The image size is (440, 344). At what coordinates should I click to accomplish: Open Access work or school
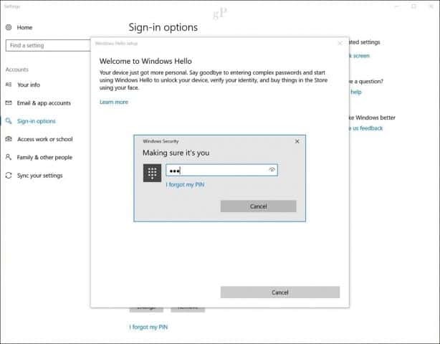pos(45,139)
